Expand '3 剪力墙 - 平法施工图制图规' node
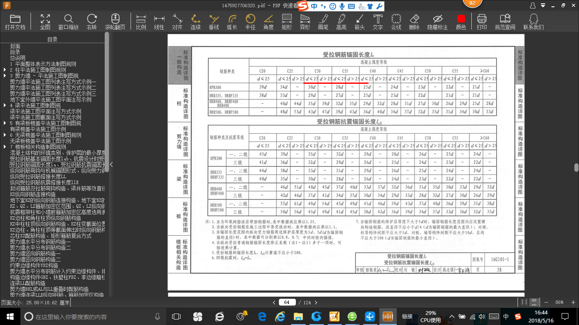The image size is (579, 325). pyautogui.click(x=5, y=76)
